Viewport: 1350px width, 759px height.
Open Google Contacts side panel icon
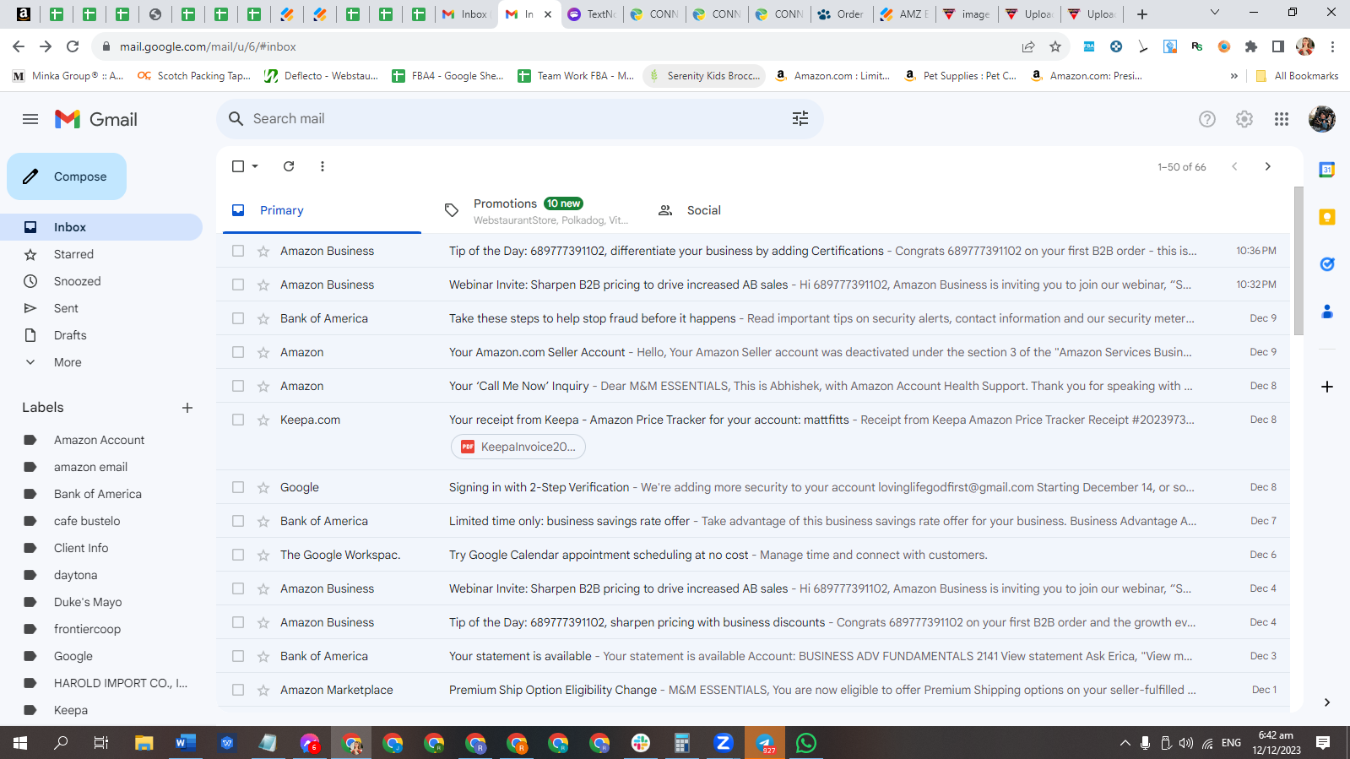pyautogui.click(x=1327, y=312)
